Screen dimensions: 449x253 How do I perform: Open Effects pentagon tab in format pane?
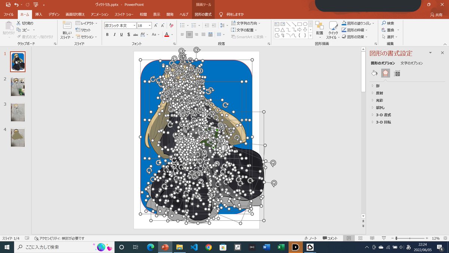tap(385, 73)
